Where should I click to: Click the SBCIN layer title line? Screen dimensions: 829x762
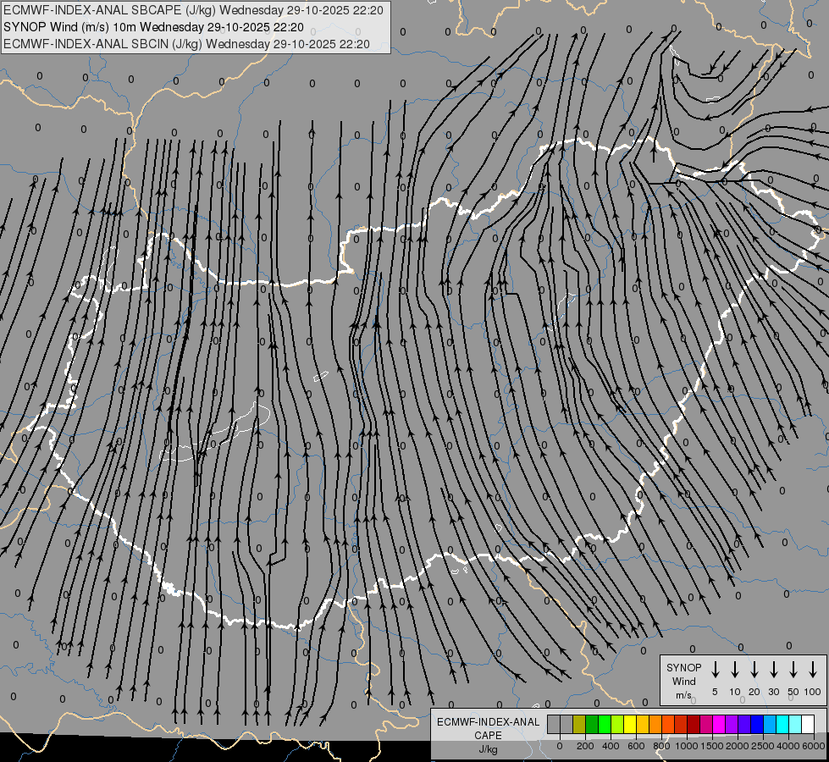coord(186,43)
